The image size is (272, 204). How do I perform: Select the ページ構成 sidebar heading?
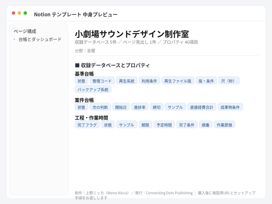[x=25, y=31]
